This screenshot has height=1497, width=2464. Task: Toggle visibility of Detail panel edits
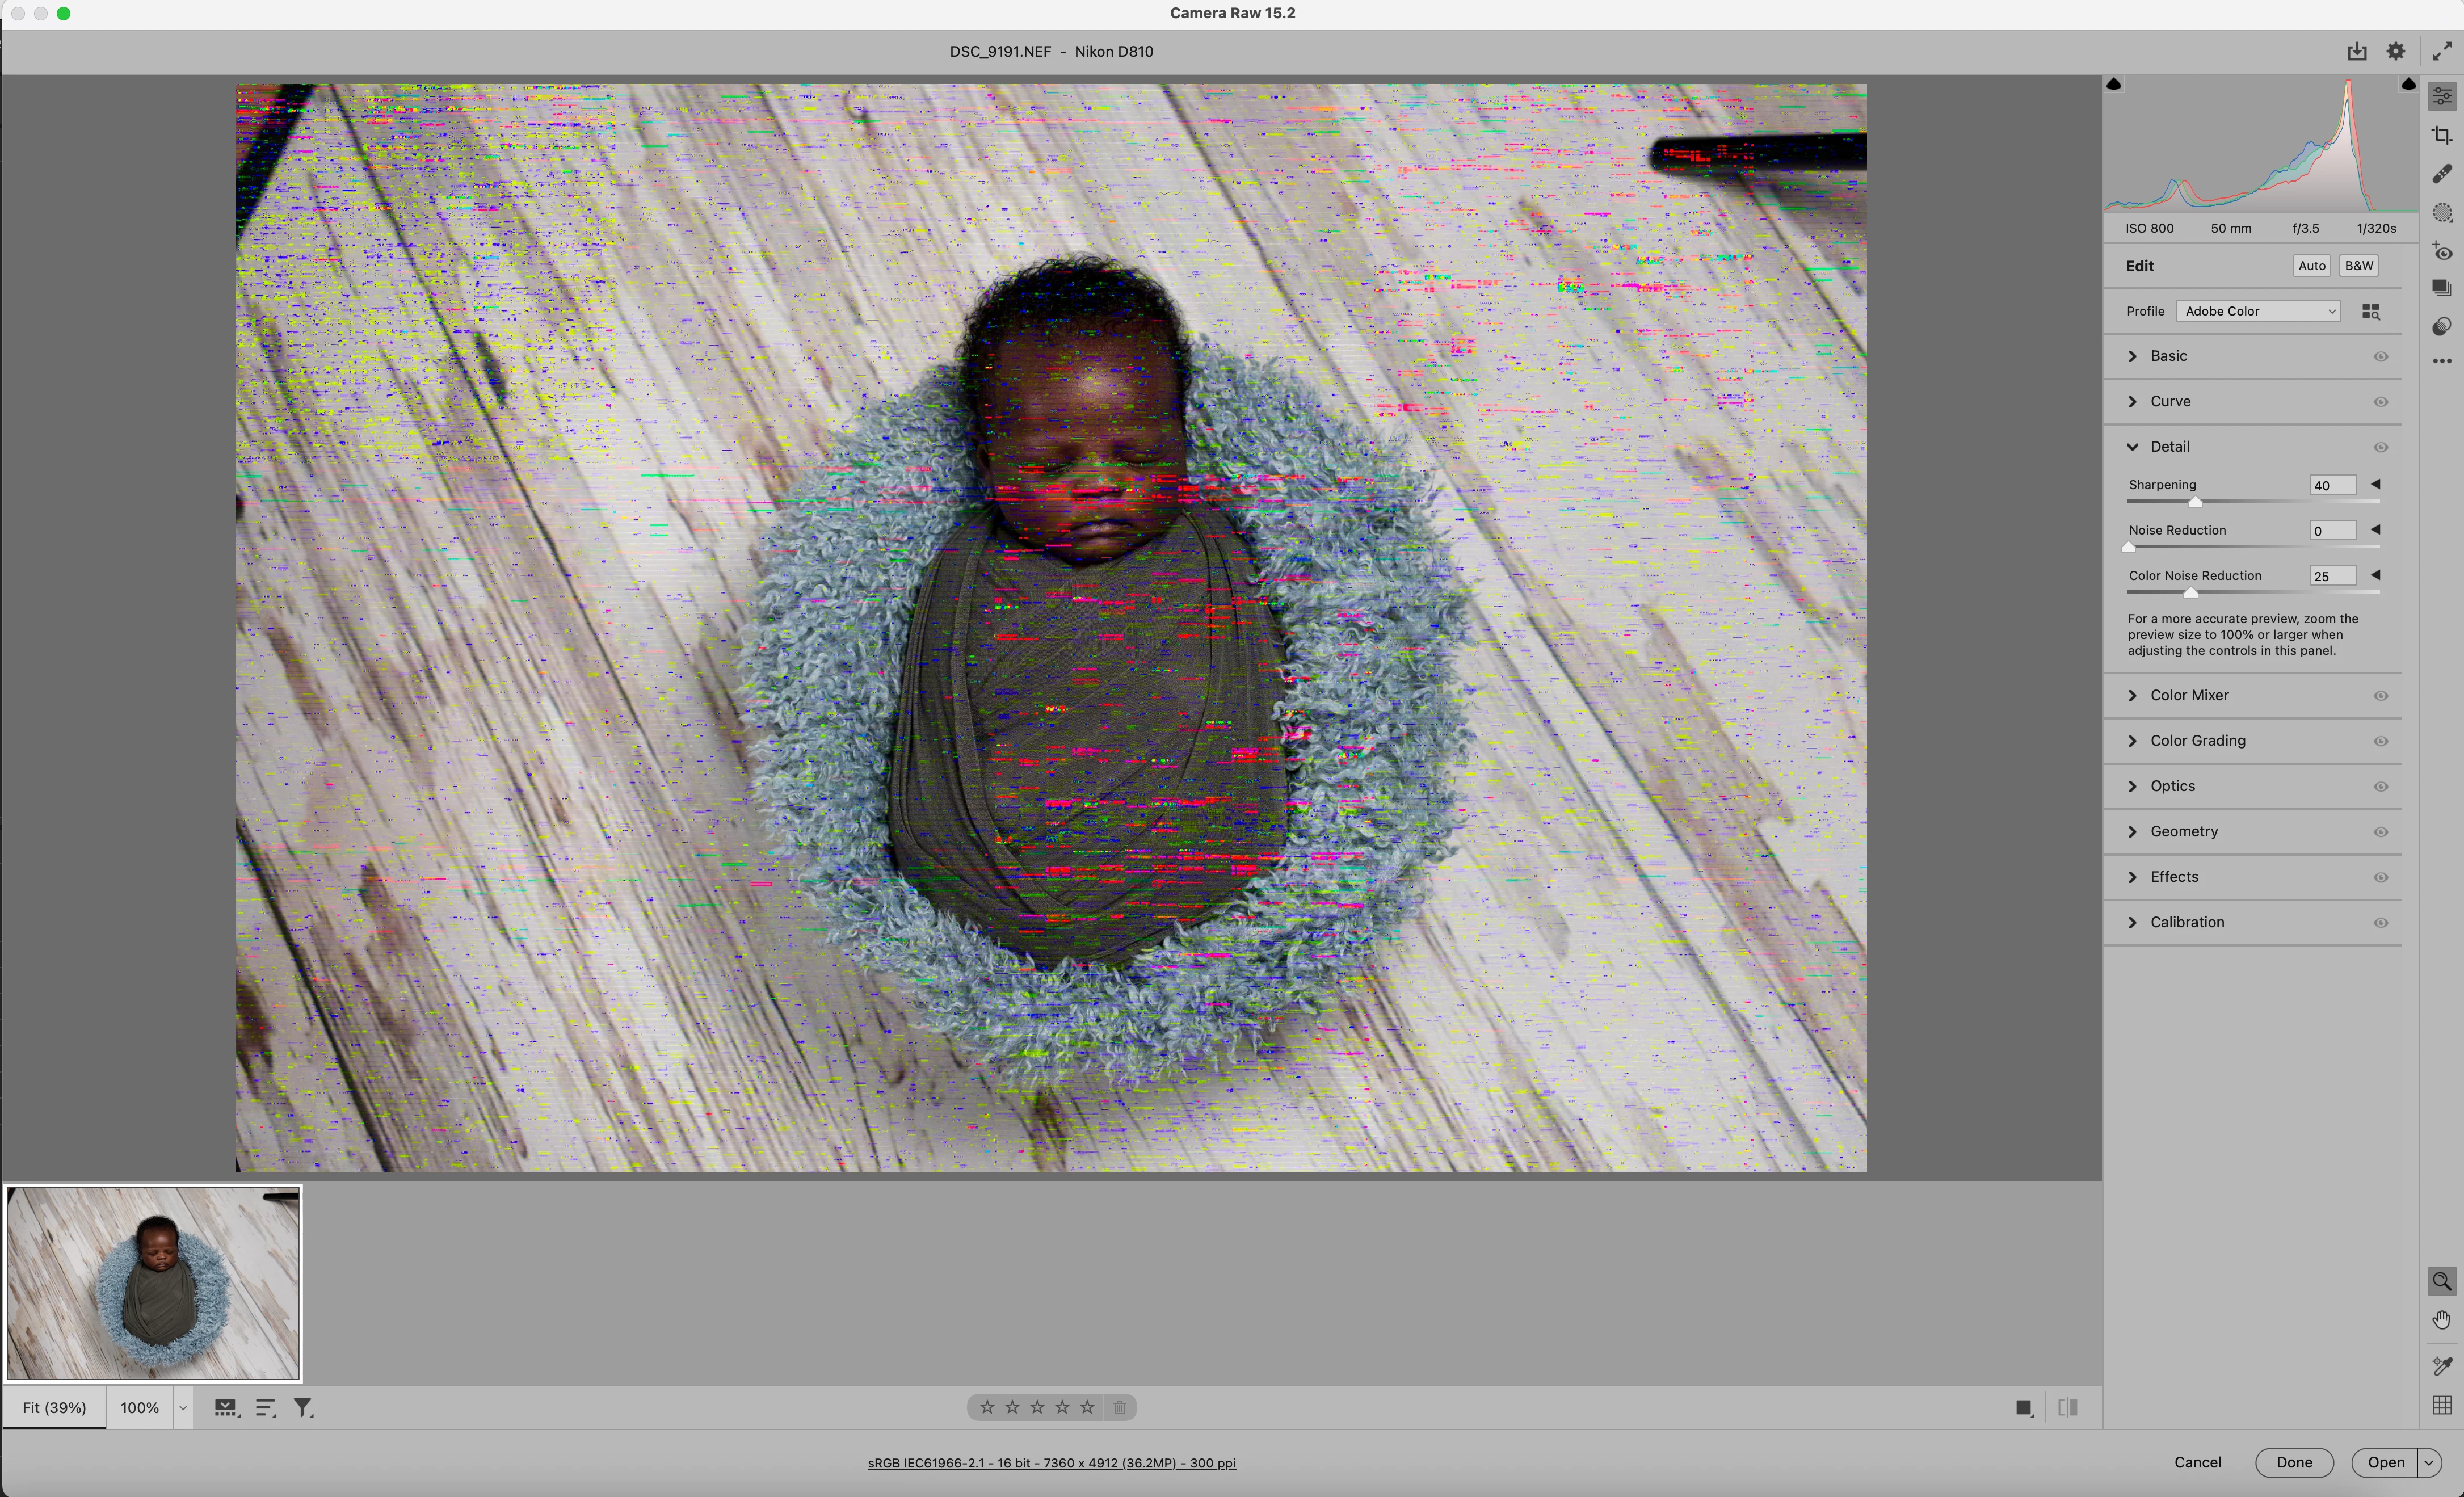[x=2381, y=447]
